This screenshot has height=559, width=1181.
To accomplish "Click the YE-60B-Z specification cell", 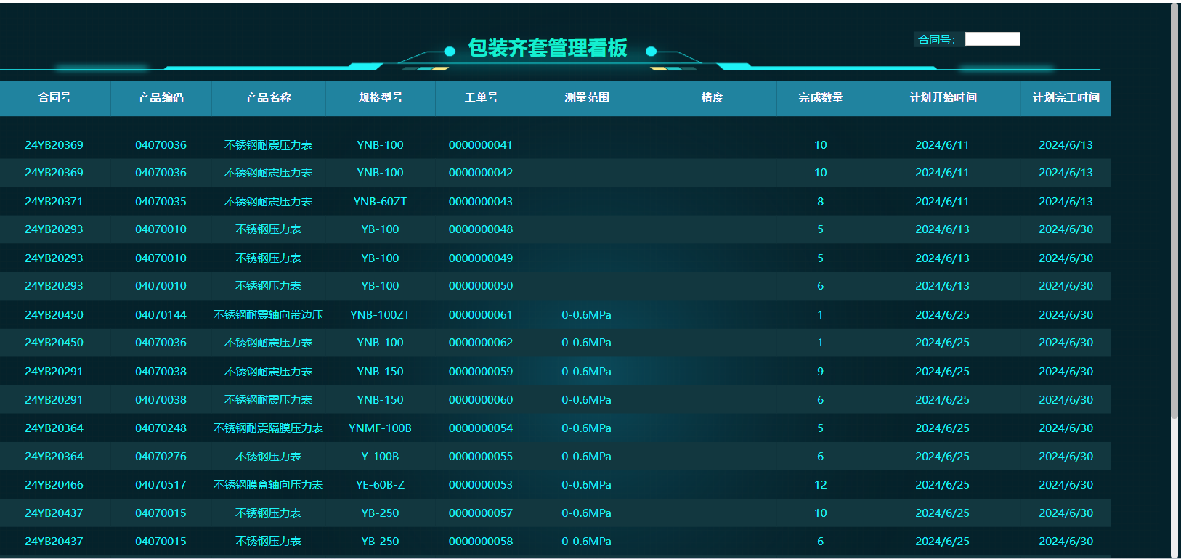I will tap(380, 485).
